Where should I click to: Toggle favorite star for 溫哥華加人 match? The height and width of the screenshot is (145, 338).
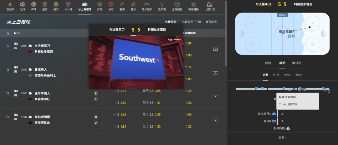pos(8,93)
